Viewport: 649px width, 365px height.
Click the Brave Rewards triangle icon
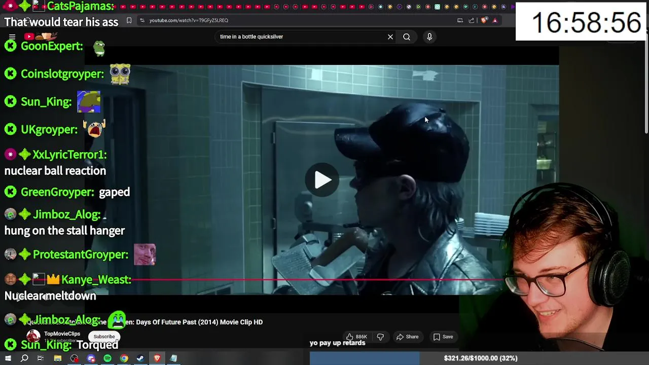tap(495, 20)
